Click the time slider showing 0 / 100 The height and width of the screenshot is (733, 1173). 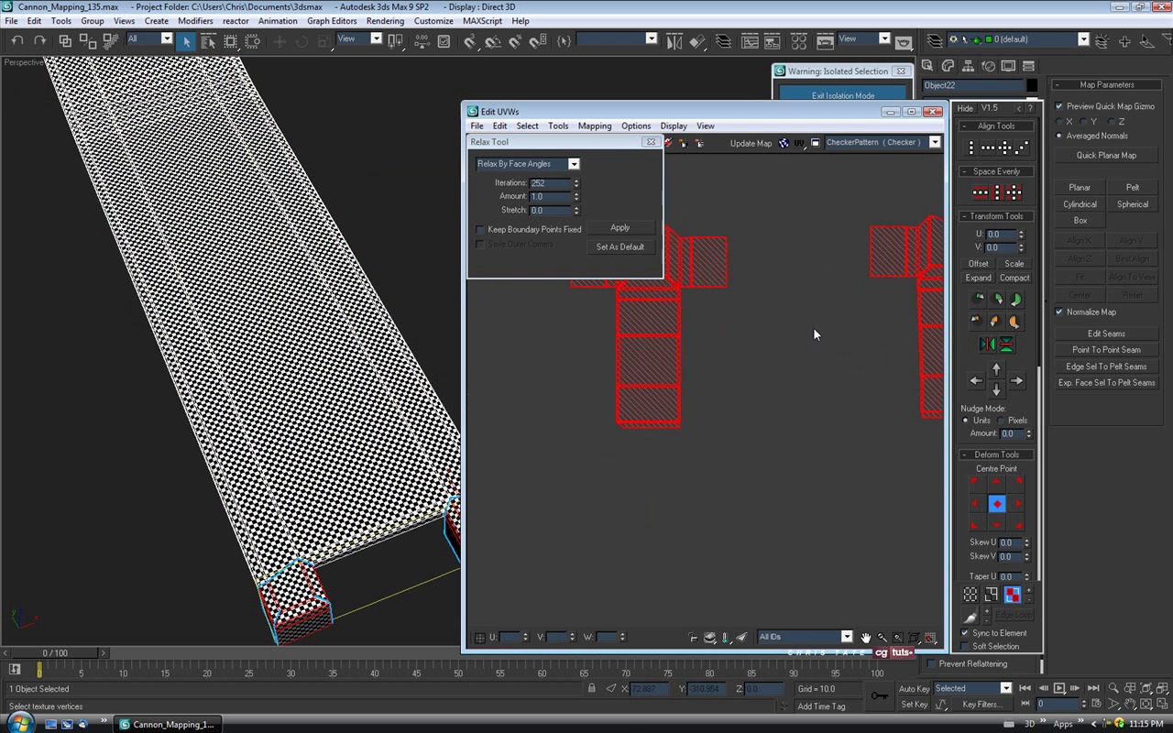[55, 653]
